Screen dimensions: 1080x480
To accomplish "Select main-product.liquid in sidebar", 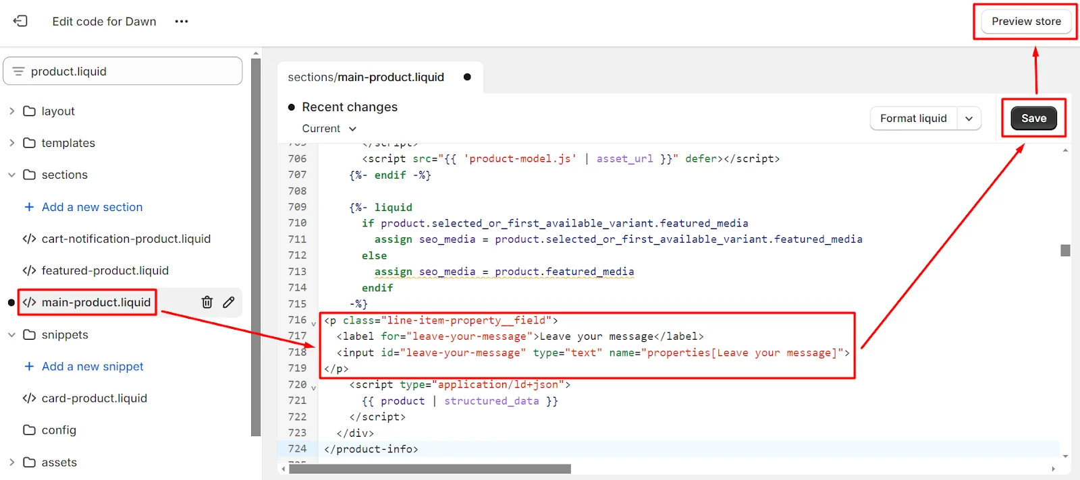I will click(96, 302).
